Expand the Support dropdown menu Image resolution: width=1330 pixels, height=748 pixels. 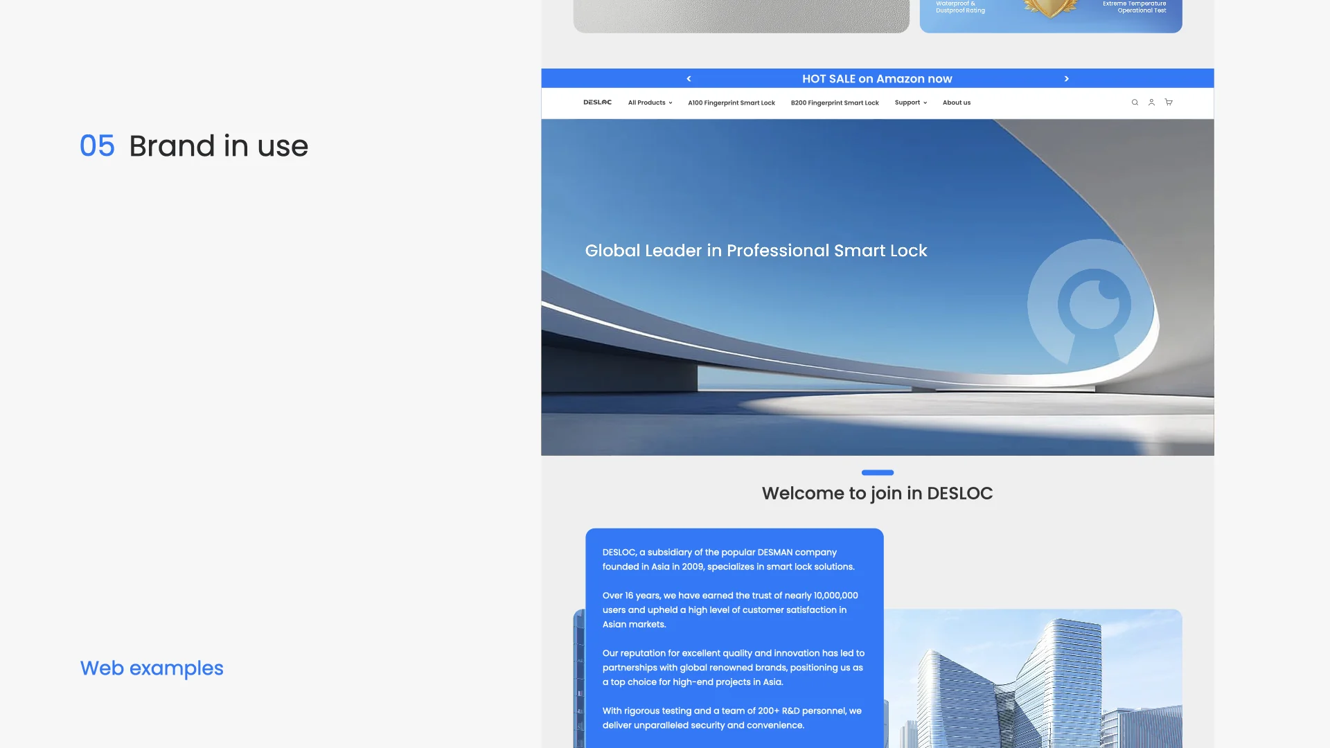tap(910, 103)
